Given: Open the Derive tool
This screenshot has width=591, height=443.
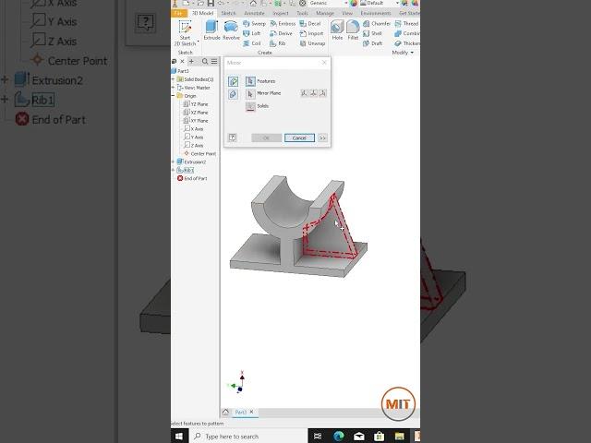Looking at the screenshot, I should pyautogui.click(x=281, y=33).
